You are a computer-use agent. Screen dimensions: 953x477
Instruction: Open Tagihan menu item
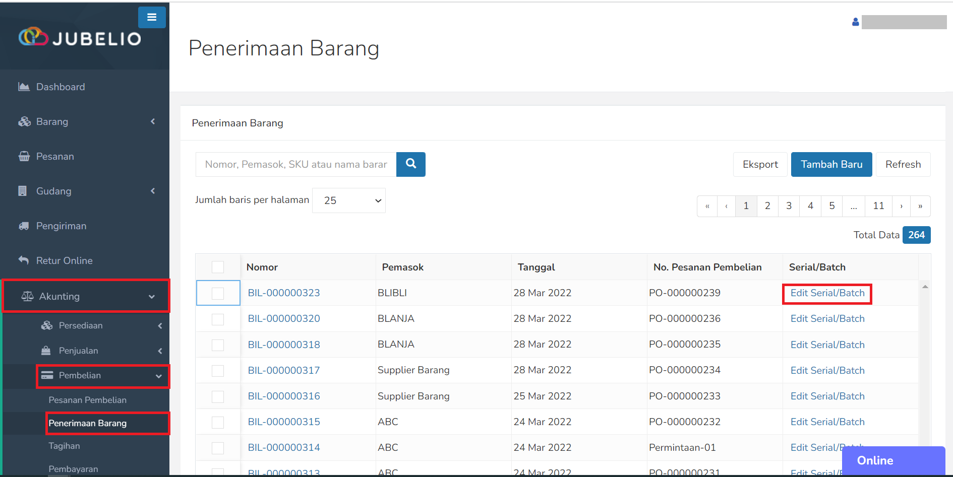[x=64, y=446]
